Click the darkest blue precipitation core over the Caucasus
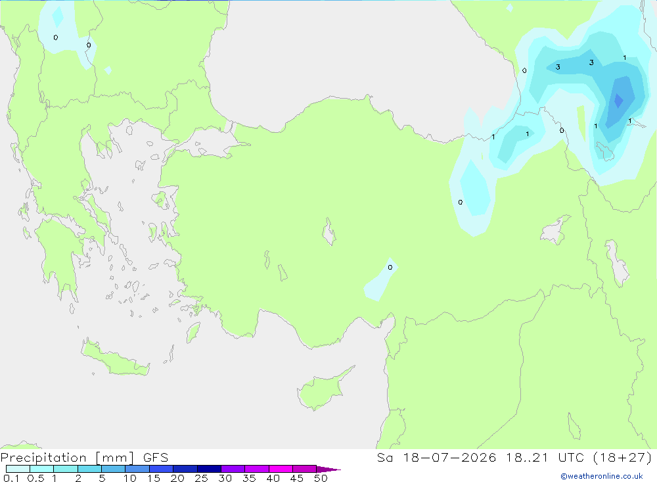Viewport: 657px width, 482px height. tap(618, 101)
